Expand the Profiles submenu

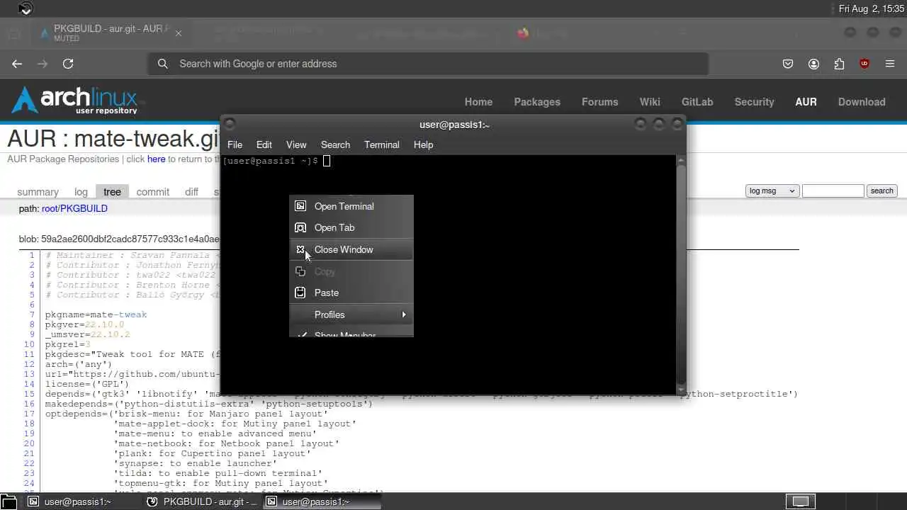click(x=351, y=314)
